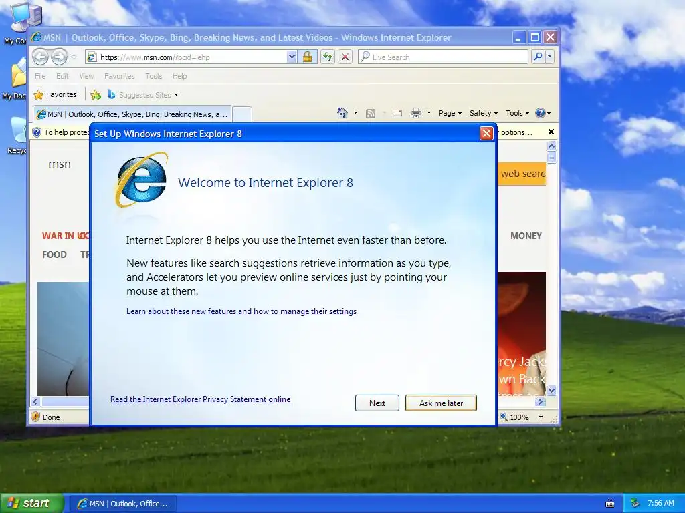Image resolution: width=685 pixels, height=513 pixels.
Task: Click Add to Favorites Bar star icon
Action: tap(96, 94)
